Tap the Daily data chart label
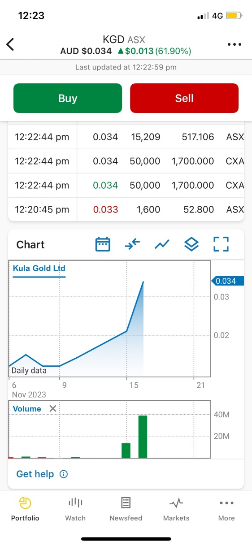Image resolution: width=252 pixels, height=546 pixels. click(x=29, y=370)
